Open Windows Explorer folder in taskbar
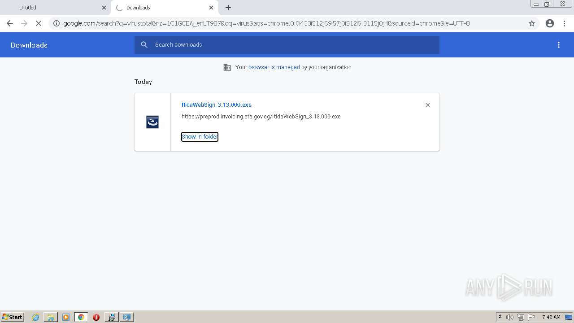Screen dimensions: 574x323 coord(51,317)
